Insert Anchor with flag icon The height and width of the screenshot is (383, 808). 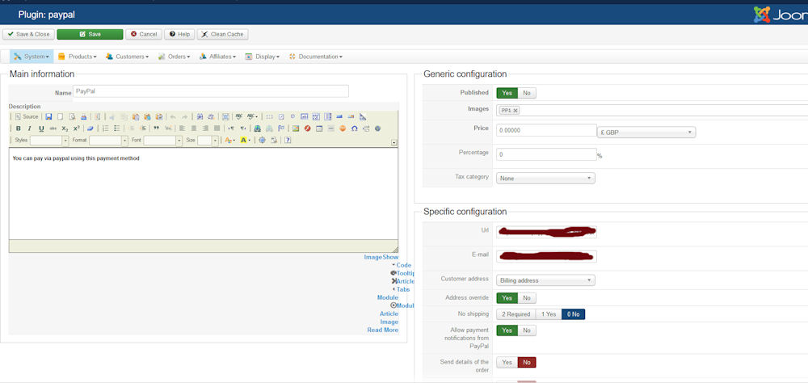click(x=281, y=128)
